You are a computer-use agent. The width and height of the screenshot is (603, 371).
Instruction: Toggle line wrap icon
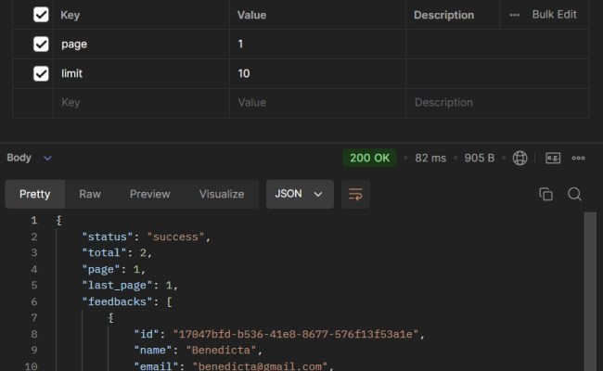[x=355, y=194]
